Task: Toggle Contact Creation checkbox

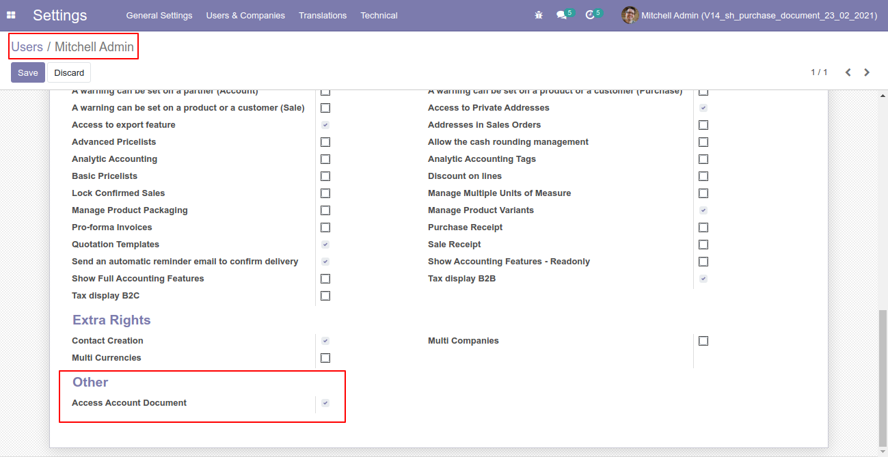Action: (x=325, y=341)
